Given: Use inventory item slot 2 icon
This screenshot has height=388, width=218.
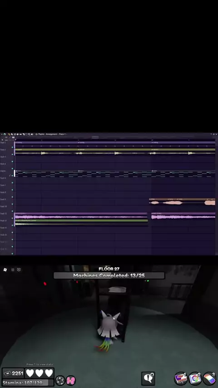Looking at the screenshot, I should click(x=195, y=378).
